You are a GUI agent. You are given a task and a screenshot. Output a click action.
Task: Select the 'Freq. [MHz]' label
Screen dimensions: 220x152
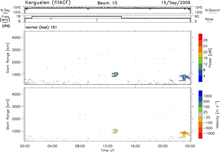[5, 18]
